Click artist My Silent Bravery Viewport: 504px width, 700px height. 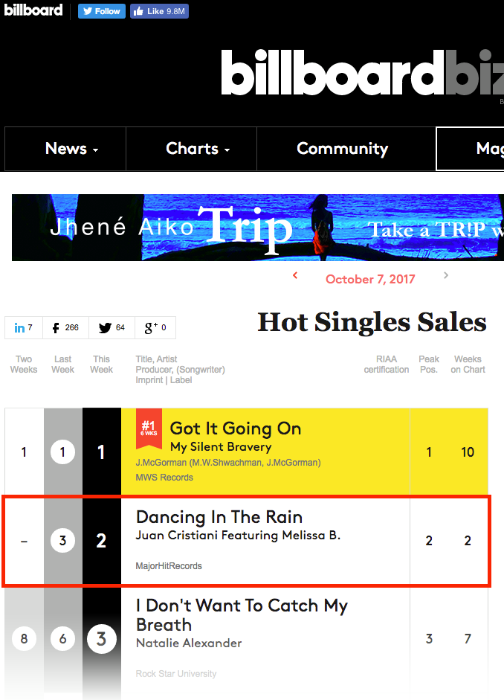pos(221,447)
